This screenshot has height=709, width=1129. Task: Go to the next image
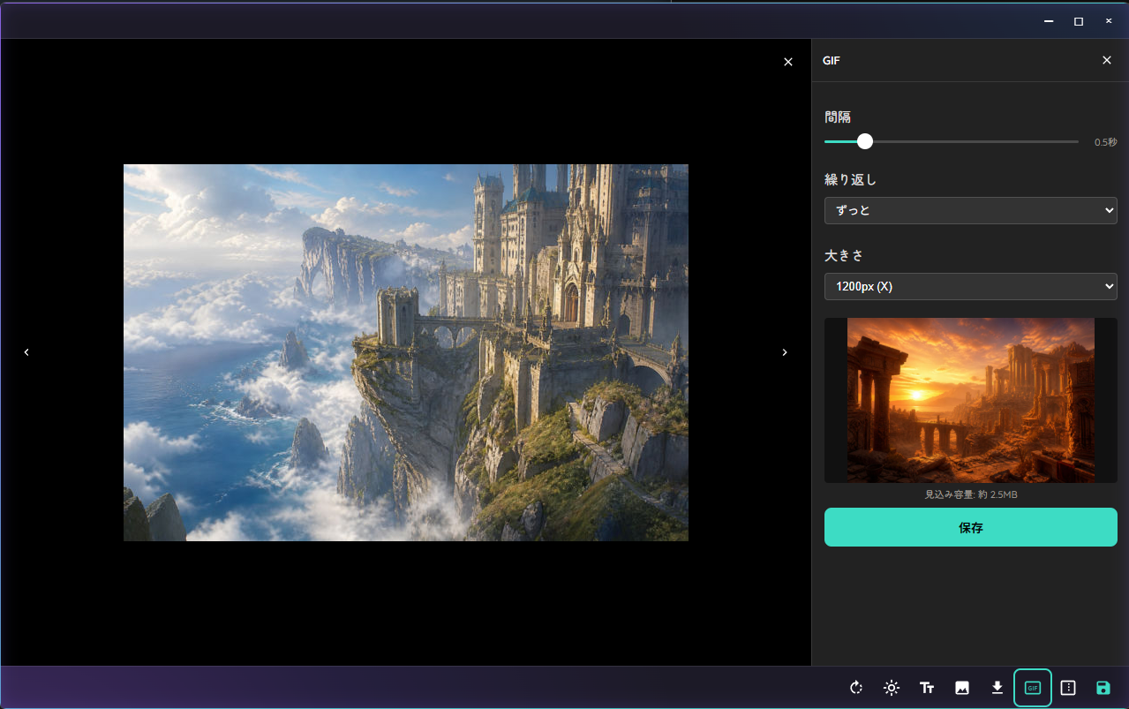(785, 352)
